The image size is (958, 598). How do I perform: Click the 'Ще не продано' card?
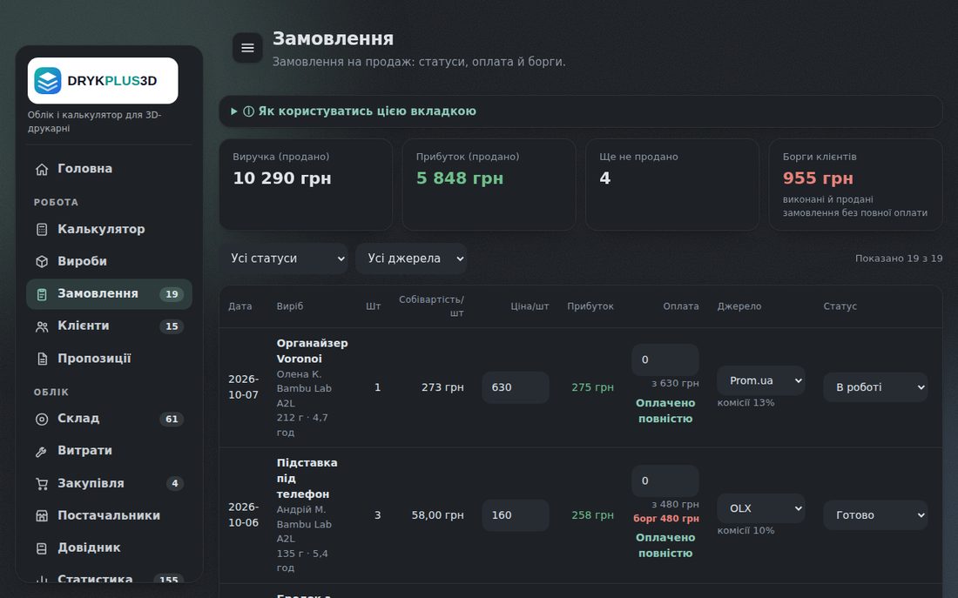click(672, 185)
